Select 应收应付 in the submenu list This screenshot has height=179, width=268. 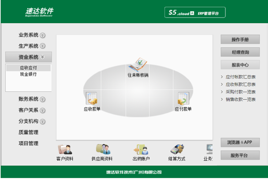[28, 68]
